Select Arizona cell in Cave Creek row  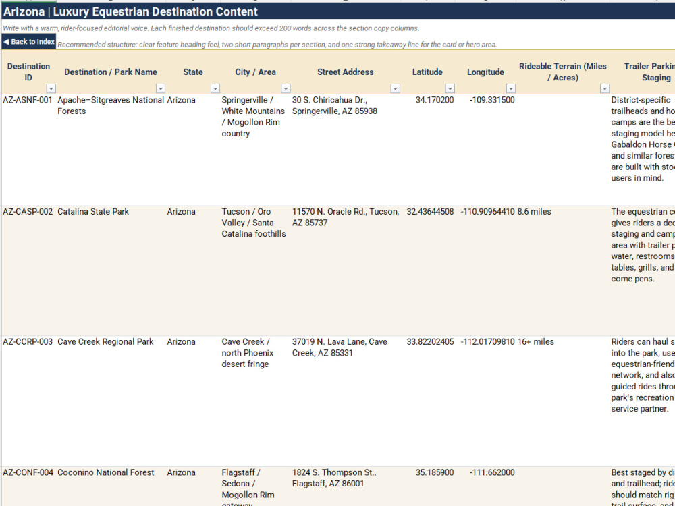(193, 401)
